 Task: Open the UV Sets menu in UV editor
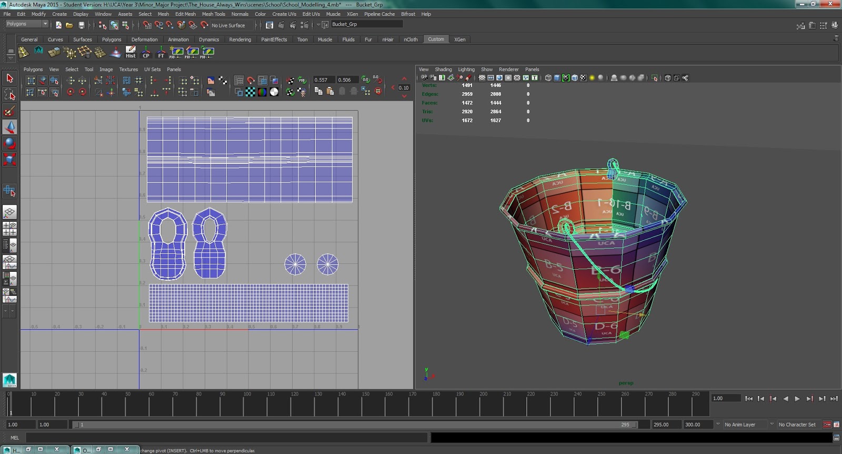coord(152,70)
